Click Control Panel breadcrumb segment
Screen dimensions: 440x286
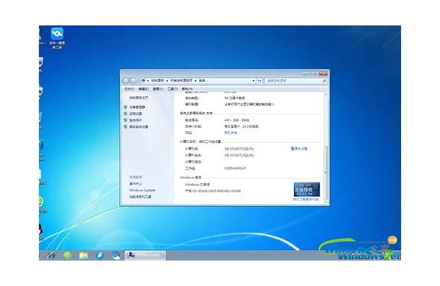157,80
